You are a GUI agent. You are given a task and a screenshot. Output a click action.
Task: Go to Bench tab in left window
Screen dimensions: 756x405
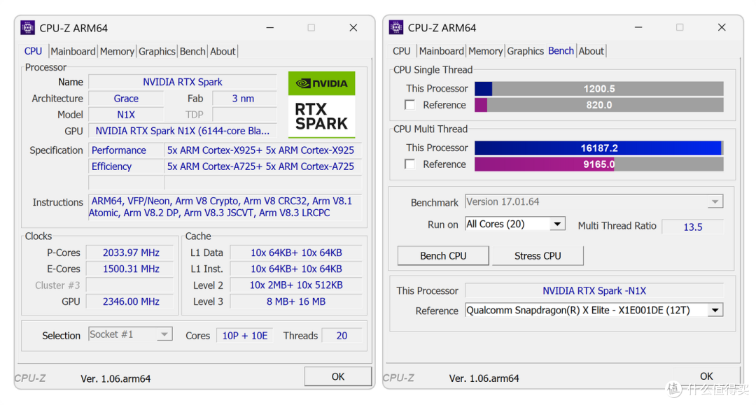click(x=192, y=52)
